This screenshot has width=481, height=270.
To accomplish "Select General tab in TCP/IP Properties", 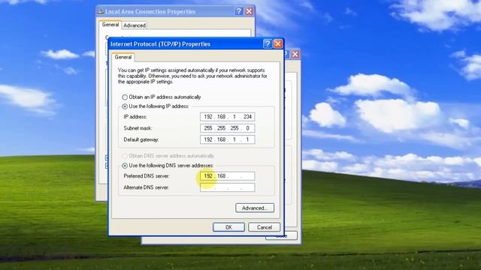I will [123, 57].
